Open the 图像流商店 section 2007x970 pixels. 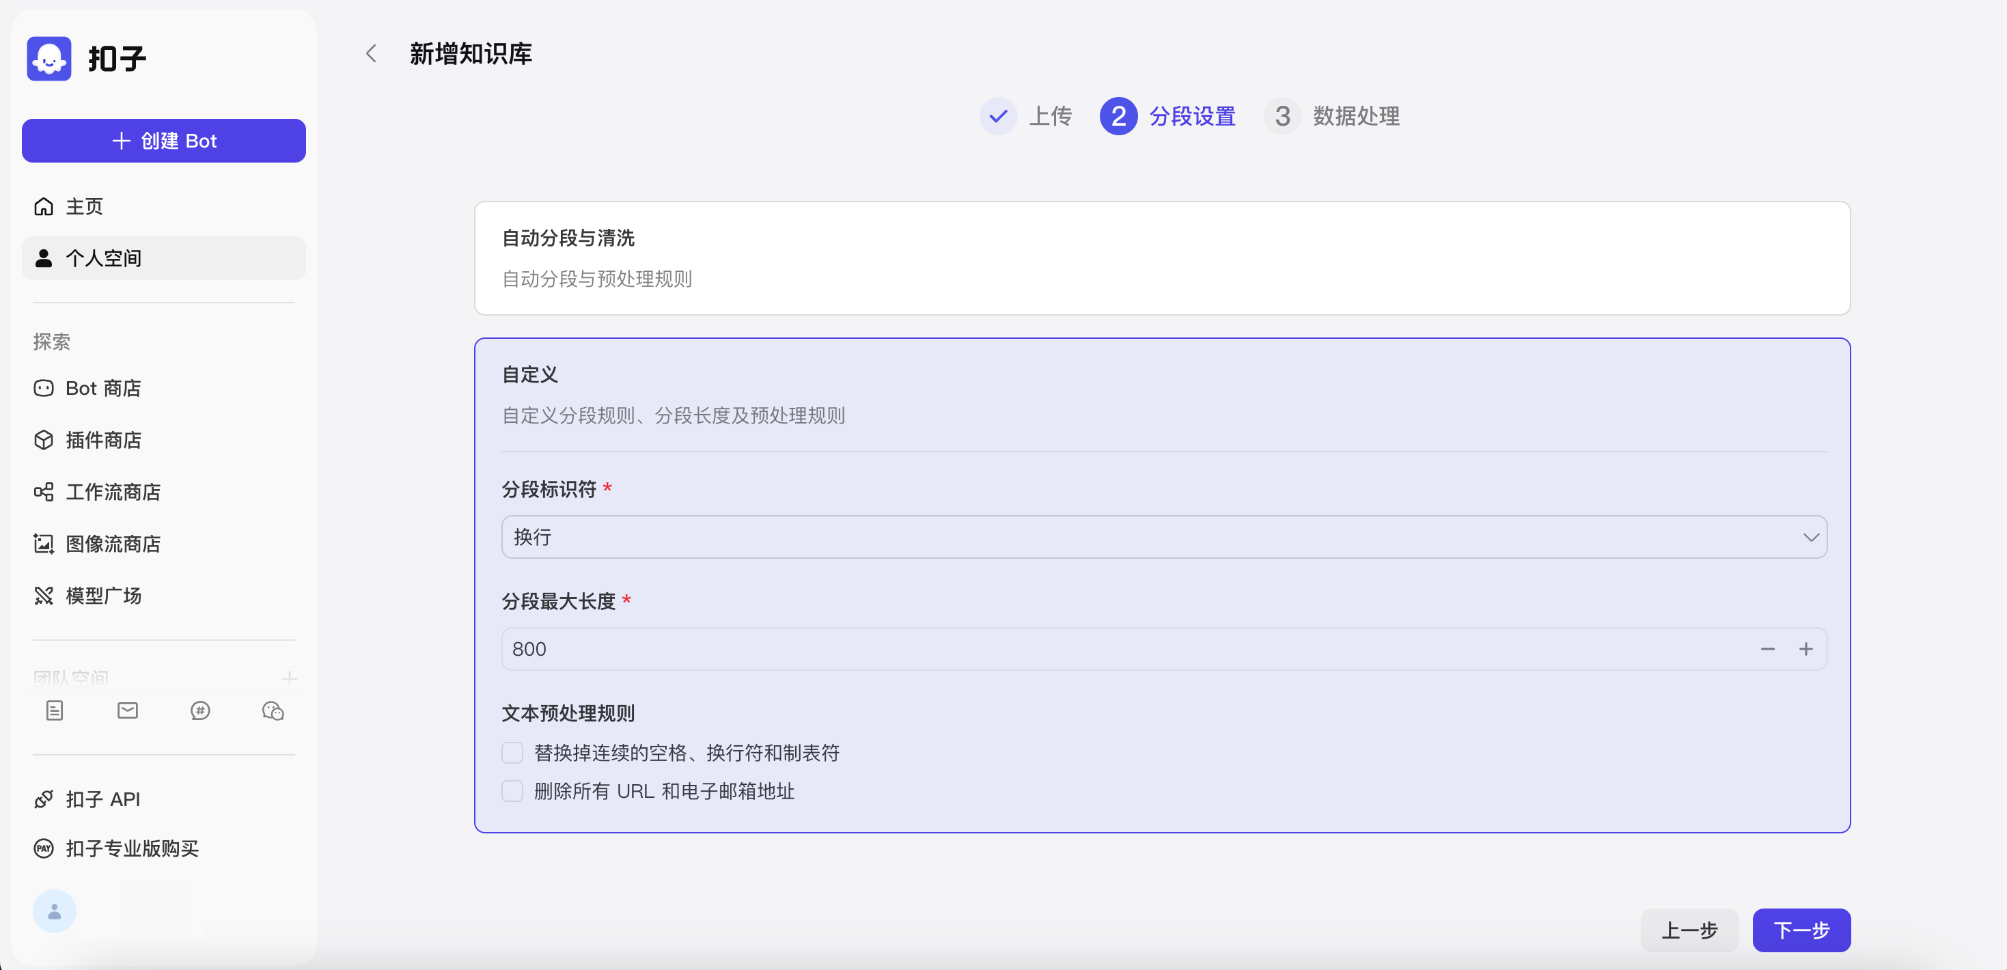[113, 544]
